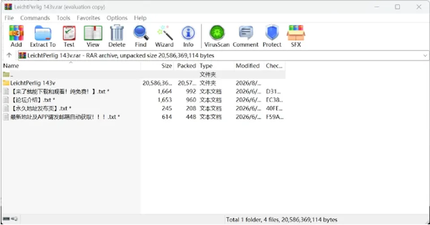Click archive icon in the address bar
The height and width of the screenshot is (225, 430).
(22, 56)
